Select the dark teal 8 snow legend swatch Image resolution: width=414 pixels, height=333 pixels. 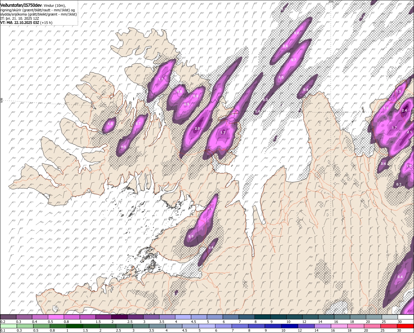pyautogui.click(x=263, y=317)
